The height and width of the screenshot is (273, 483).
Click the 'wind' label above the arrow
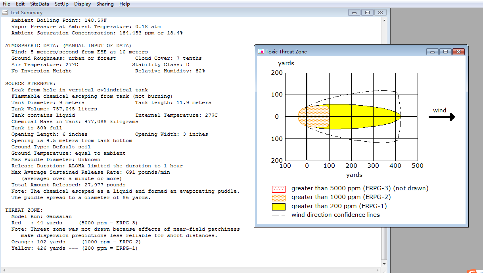pyautogui.click(x=439, y=110)
